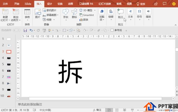Click the redo/repeat icon
Screen dimensions: 178x112
38,30
